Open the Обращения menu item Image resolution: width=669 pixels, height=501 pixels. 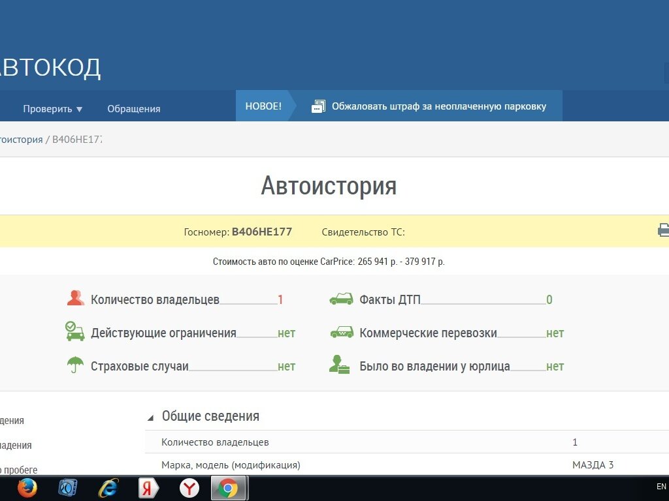pyautogui.click(x=133, y=108)
